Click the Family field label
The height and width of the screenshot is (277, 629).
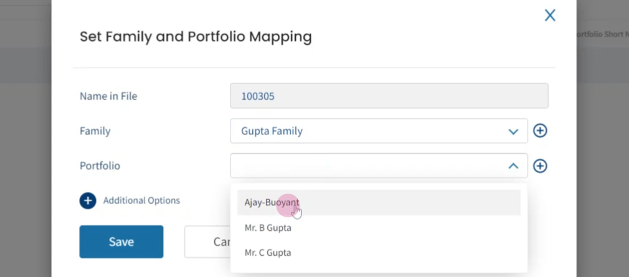[95, 131]
